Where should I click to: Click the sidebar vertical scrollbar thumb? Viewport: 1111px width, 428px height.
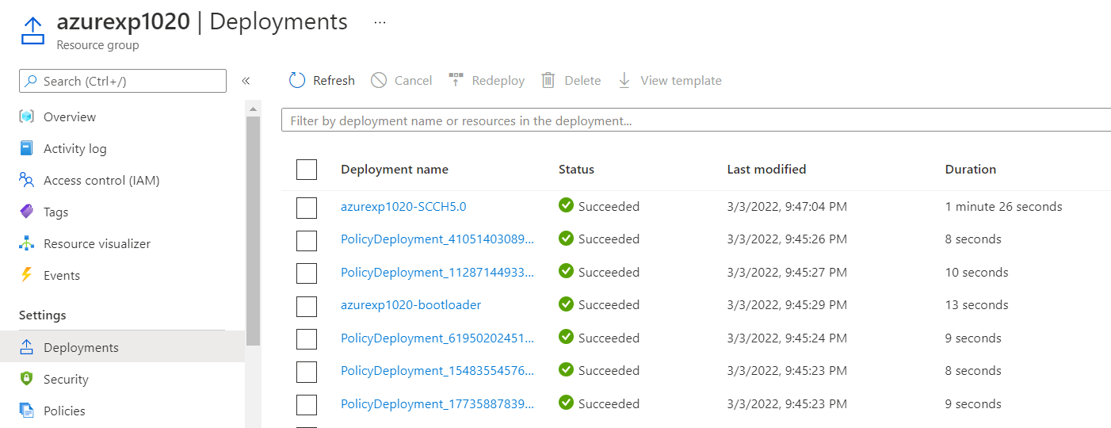click(253, 230)
